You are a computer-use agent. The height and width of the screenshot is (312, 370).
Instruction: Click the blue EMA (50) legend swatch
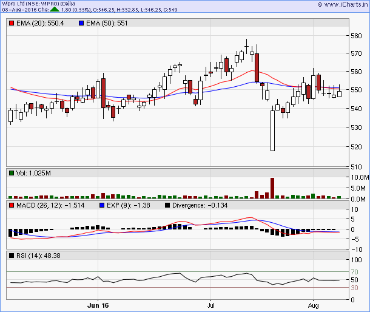81,23
